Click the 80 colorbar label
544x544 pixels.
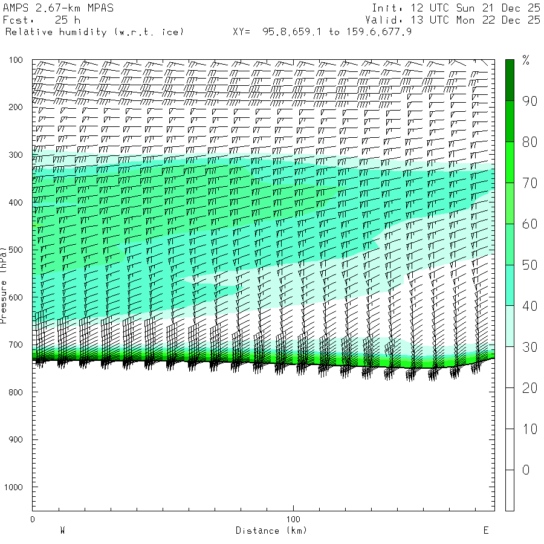tap(529, 142)
